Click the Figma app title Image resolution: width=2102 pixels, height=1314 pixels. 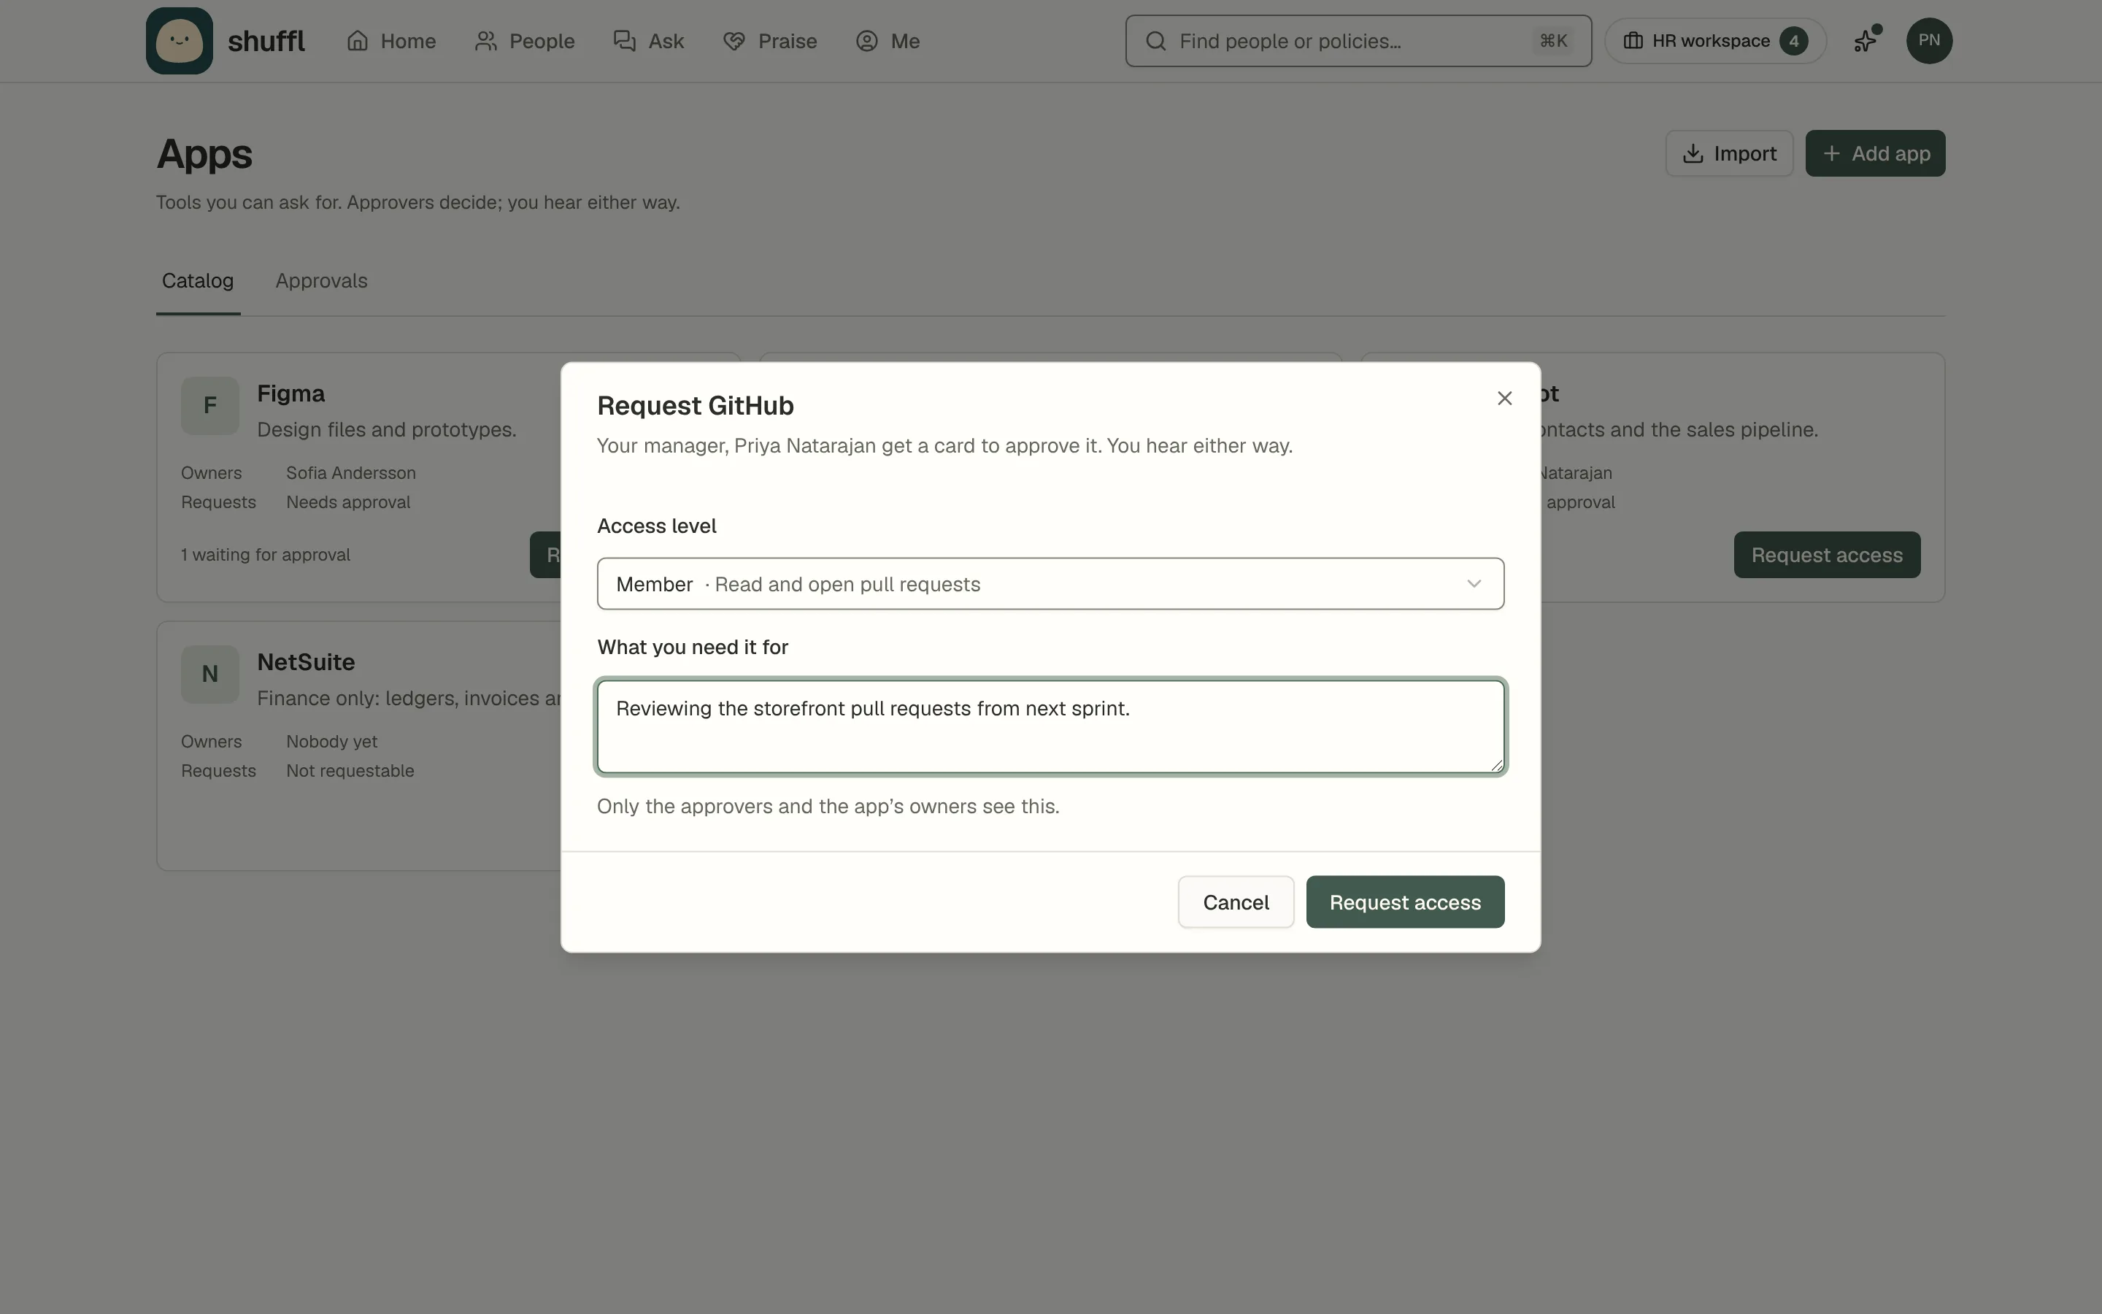291,393
